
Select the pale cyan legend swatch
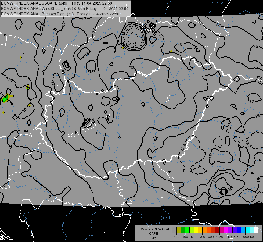click(252, 230)
